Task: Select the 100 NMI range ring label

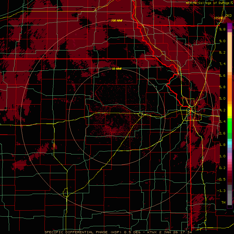Action: [116, 21]
